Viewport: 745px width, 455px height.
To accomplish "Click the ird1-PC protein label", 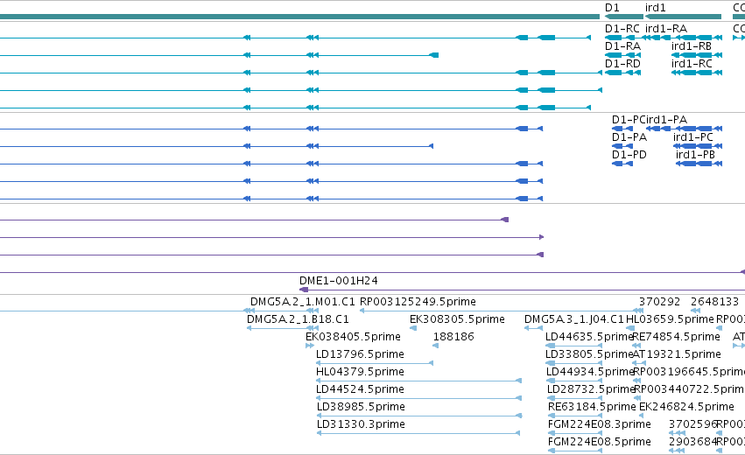I will click(693, 137).
